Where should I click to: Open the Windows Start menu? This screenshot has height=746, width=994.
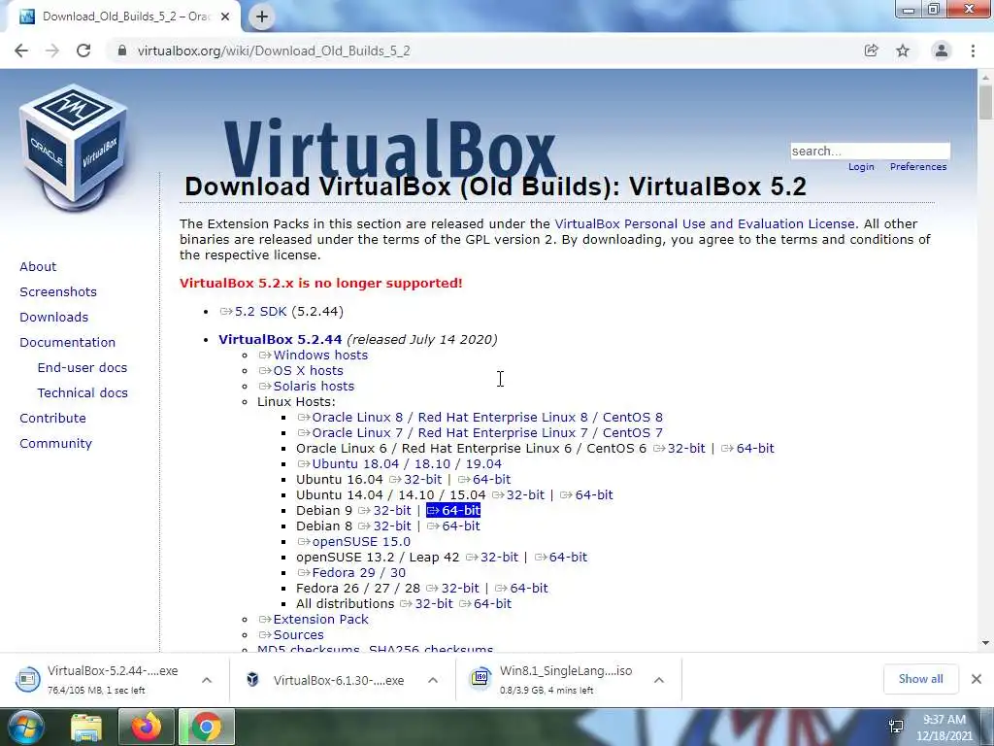click(x=25, y=727)
